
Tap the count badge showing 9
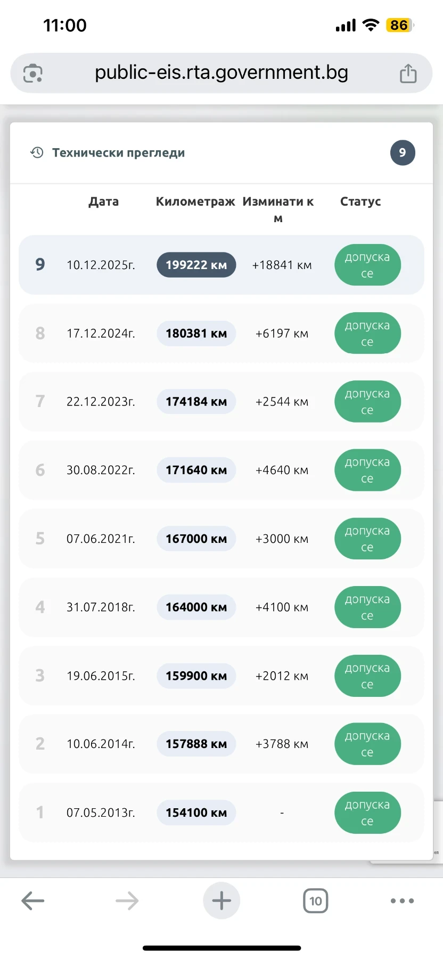[x=403, y=153]
